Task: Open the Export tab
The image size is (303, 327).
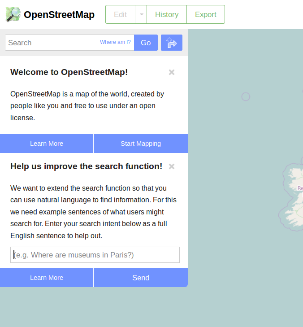Action: [206, 14]
